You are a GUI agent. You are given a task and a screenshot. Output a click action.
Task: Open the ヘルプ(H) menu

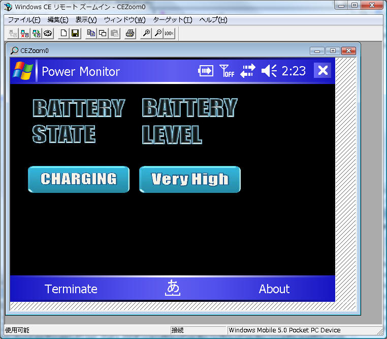(x=213, y=20)
